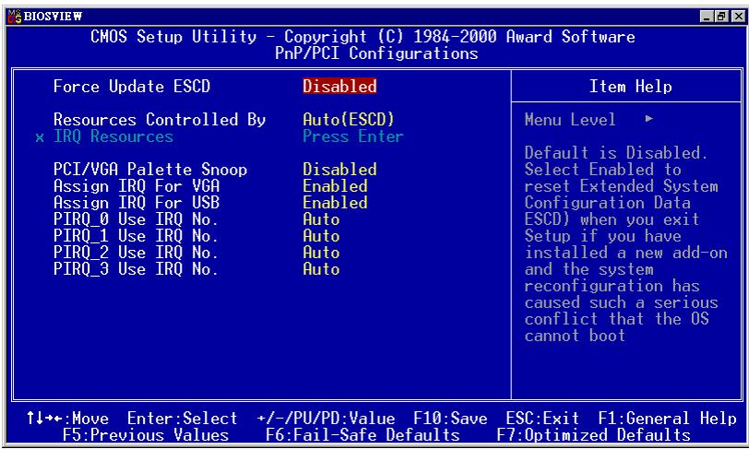Image resolution: width=749 pixels, height=449 pixels.
Task: Click F6:Fail-Safe Defaults hint
Action: (x=363, y=435)
